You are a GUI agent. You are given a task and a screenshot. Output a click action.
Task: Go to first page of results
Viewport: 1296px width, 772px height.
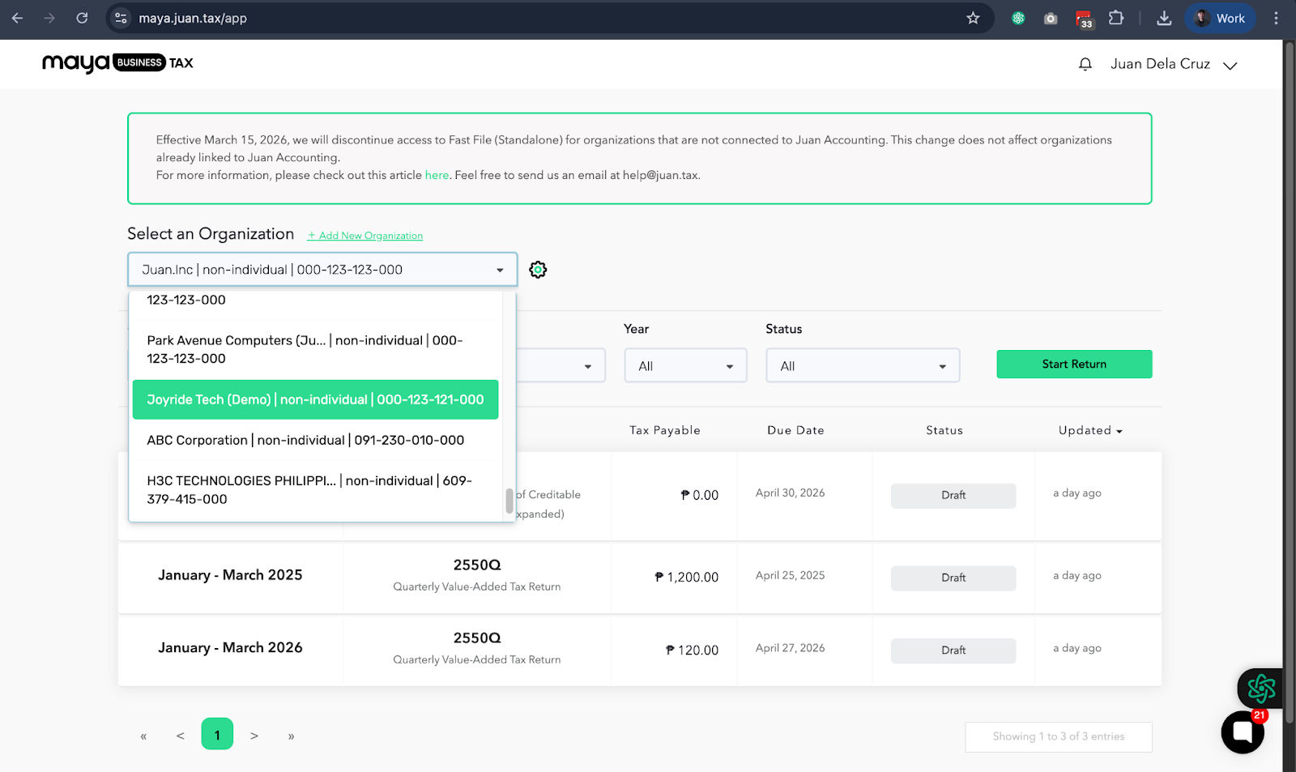coord(143,736)
